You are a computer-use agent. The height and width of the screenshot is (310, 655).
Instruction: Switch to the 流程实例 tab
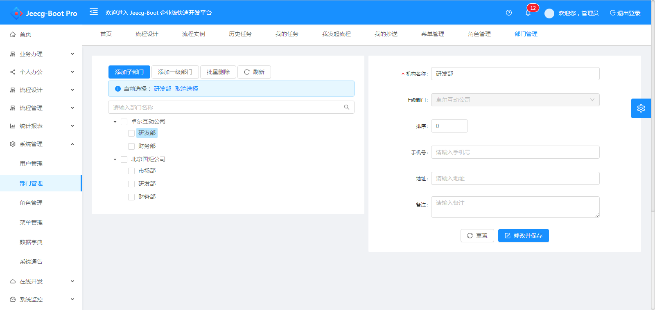194,34
